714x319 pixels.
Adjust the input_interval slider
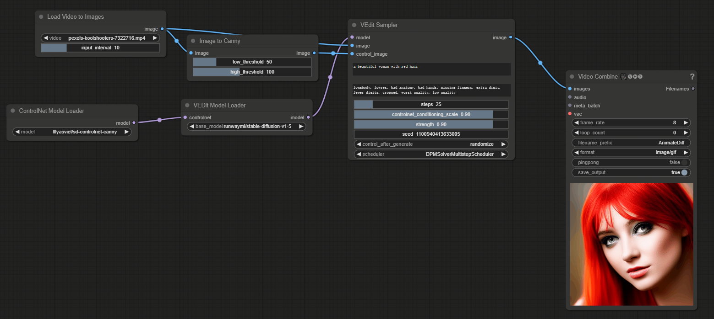tap(100, 48)
